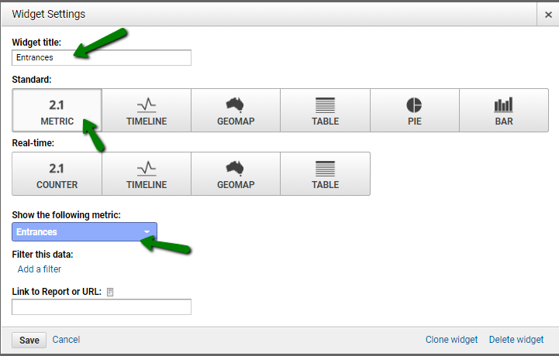Select the Real-time GEOMAP widget type
Screen dimensions: 559x356
[236, 173]
